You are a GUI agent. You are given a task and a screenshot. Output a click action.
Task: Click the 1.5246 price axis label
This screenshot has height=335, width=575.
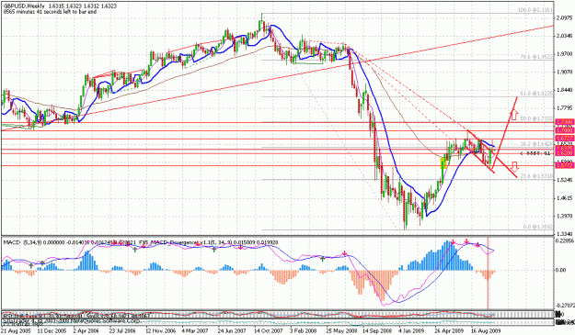565,180
